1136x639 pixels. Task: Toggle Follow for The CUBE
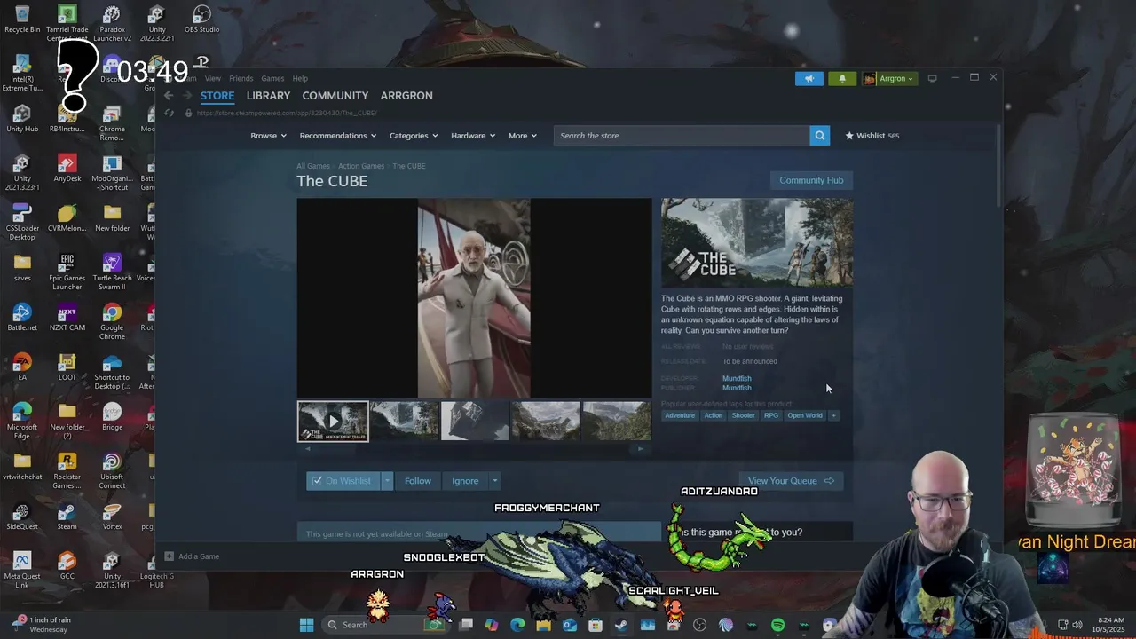pyautogui.click(x=417, y=481)
